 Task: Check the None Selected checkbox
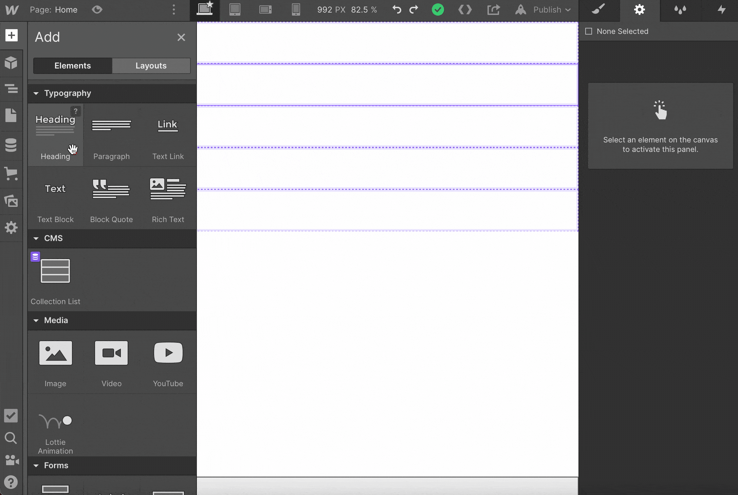click(589, 31)
